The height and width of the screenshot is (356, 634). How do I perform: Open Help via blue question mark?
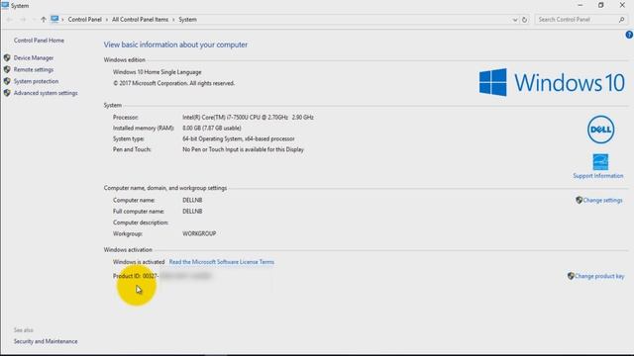[x=629, y=35]
